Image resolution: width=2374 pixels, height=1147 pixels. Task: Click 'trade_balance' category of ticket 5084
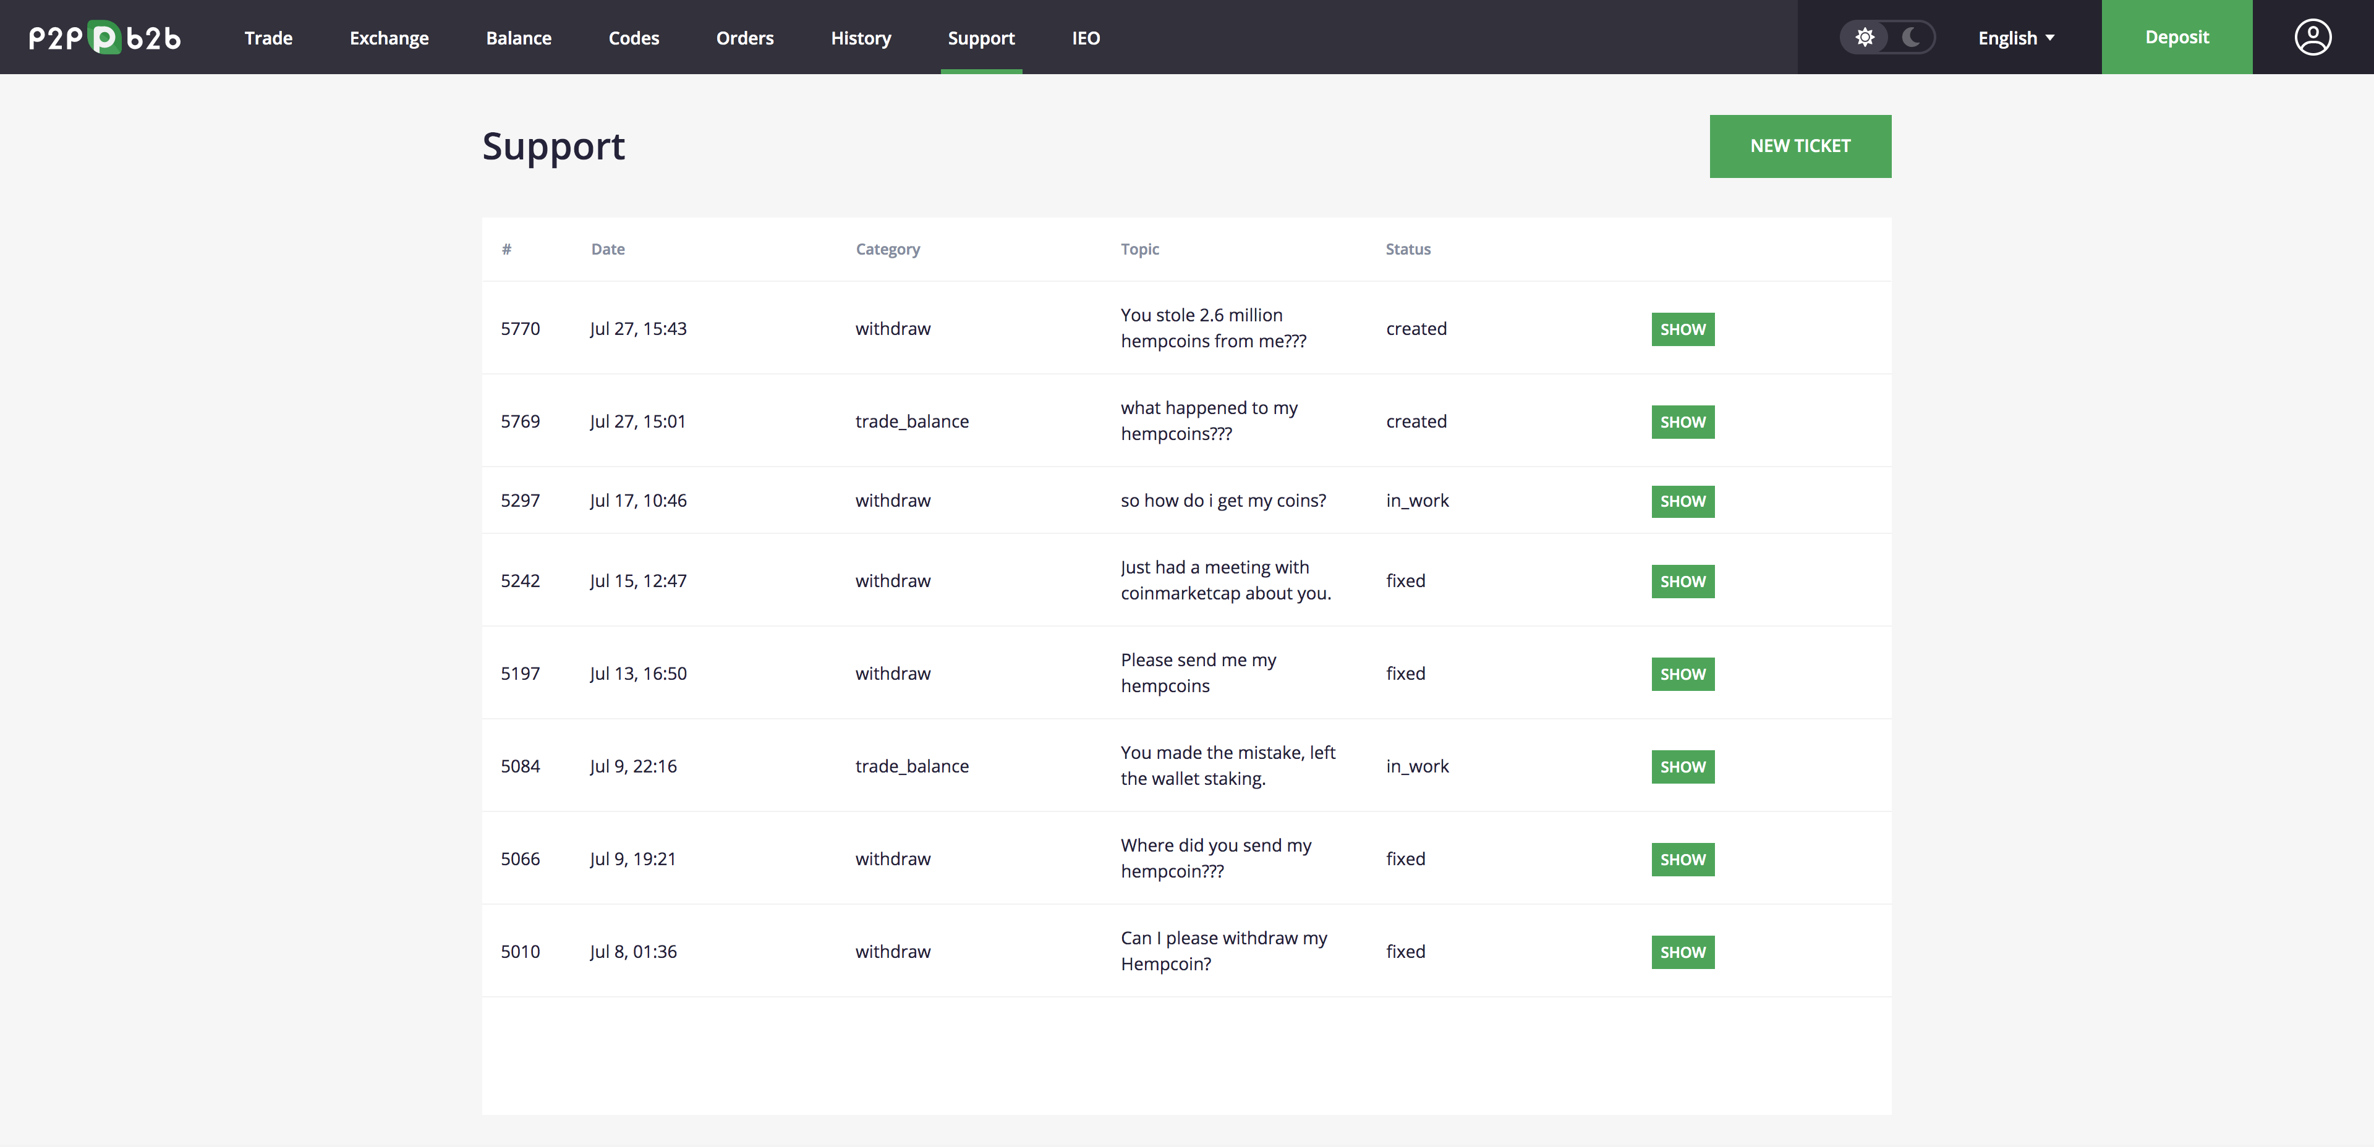coord(911,766)
